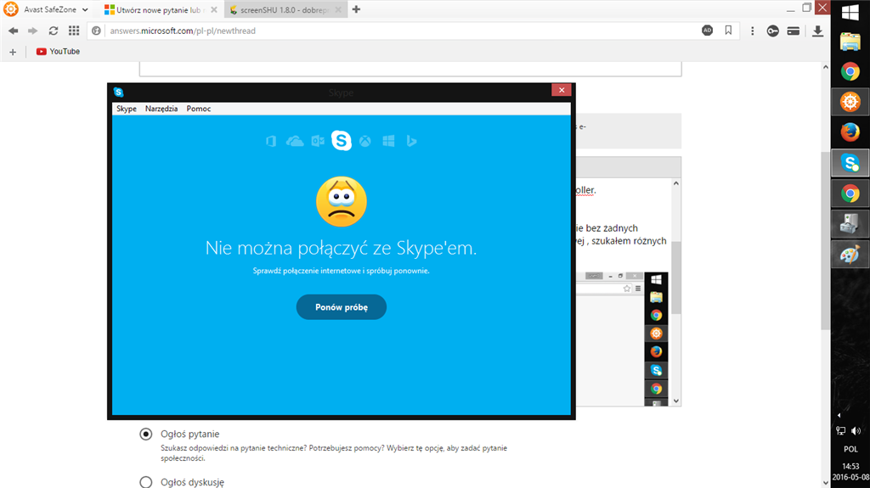Close the Skype window
The width and height of the screenshot is (870, 488).
click(x=562, y=90)
